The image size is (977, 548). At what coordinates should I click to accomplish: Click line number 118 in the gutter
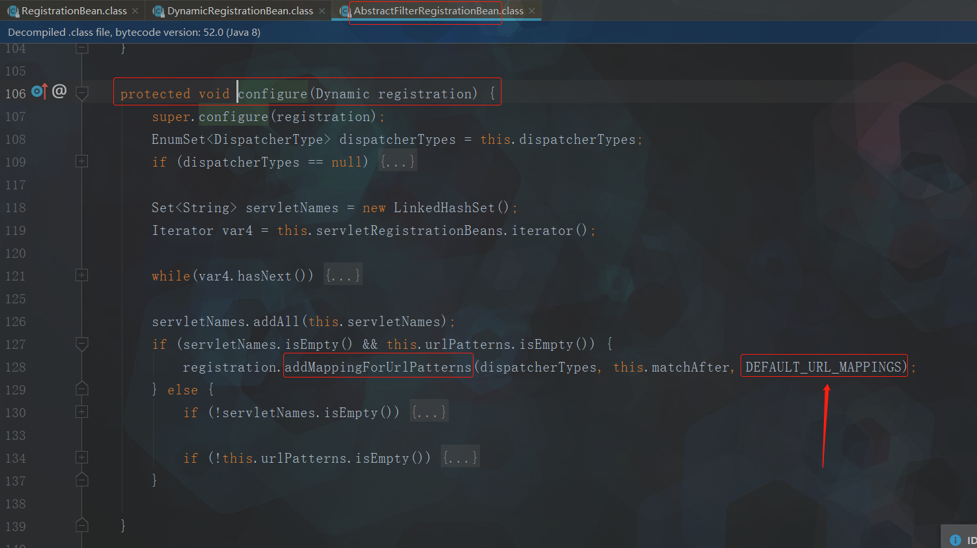click(16, 208)
